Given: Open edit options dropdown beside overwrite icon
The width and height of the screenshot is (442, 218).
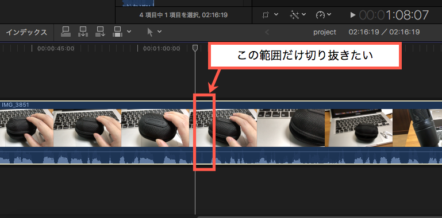Looking at the screenshot, I should (x=129, y=31).
